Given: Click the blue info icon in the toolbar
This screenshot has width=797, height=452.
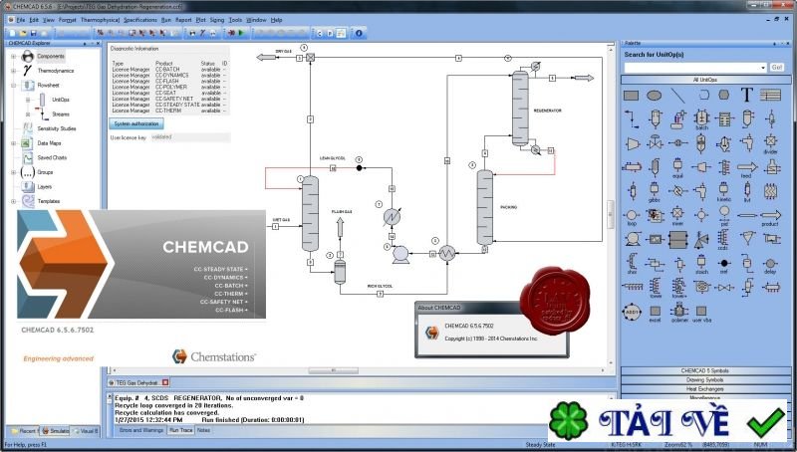Looking at the screenshot, I should pyautogui.click(x=359, y=33).
